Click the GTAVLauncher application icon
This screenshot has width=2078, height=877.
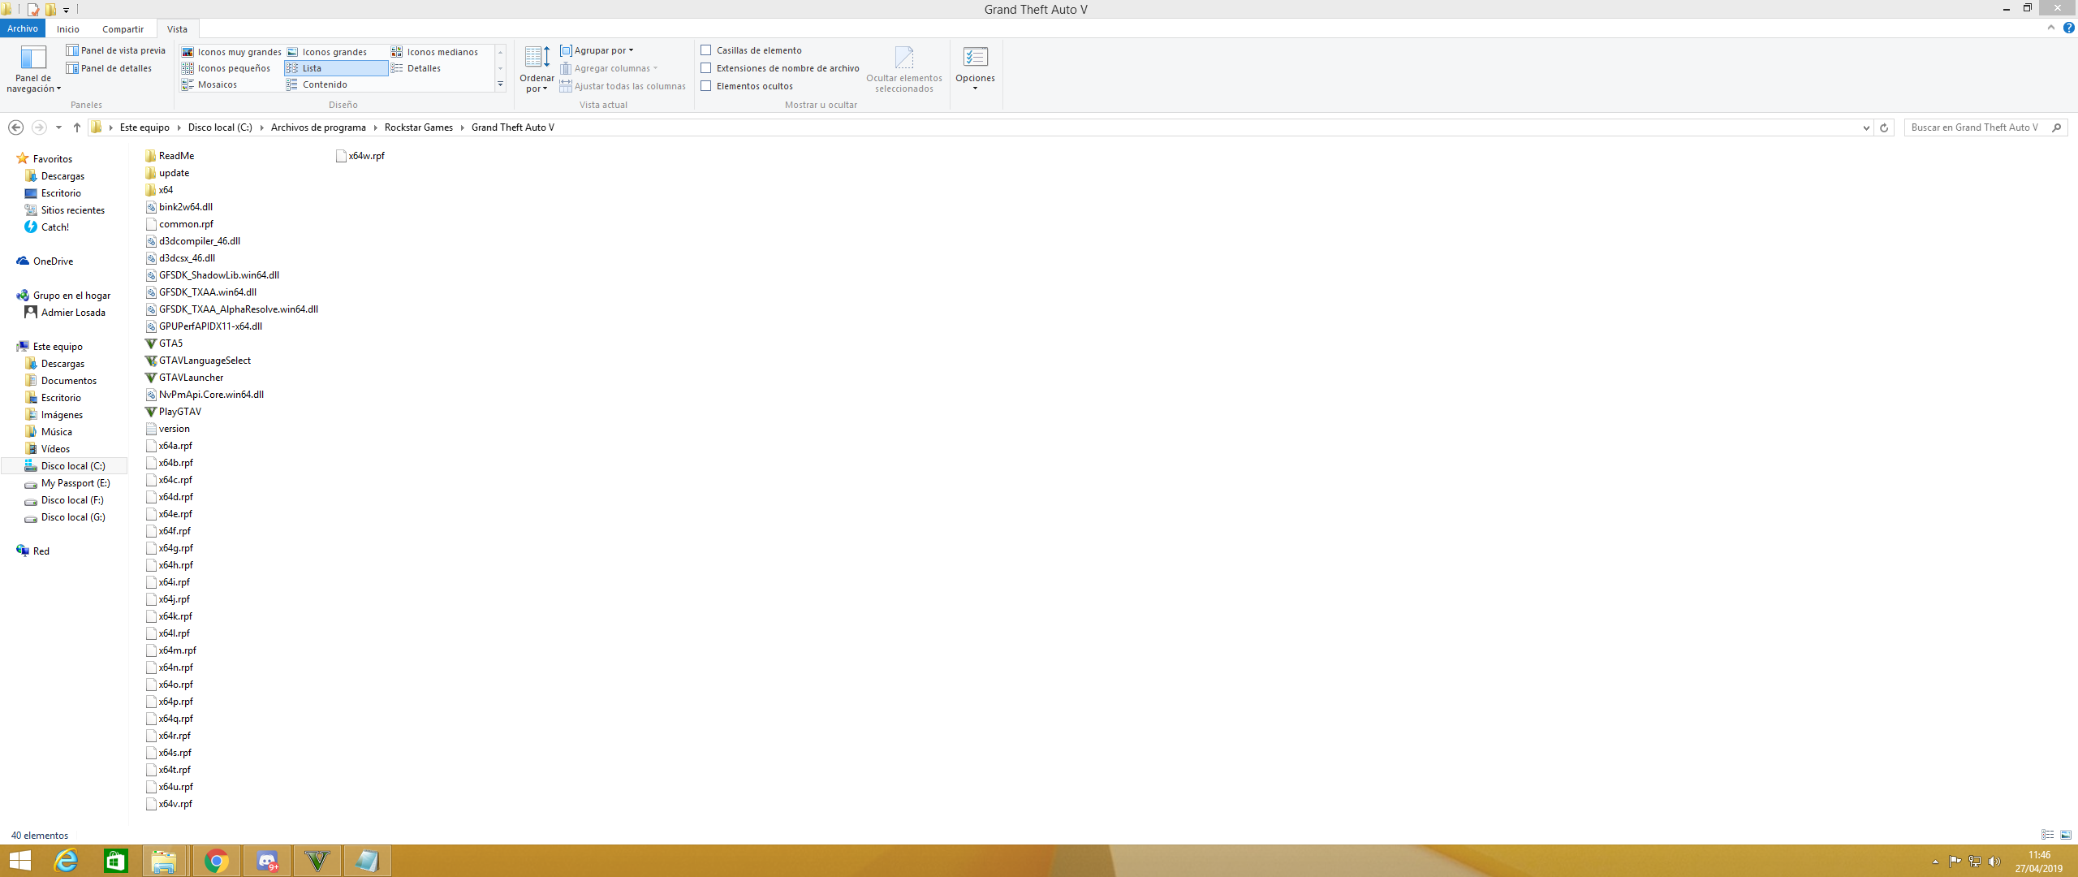point(151,378)
